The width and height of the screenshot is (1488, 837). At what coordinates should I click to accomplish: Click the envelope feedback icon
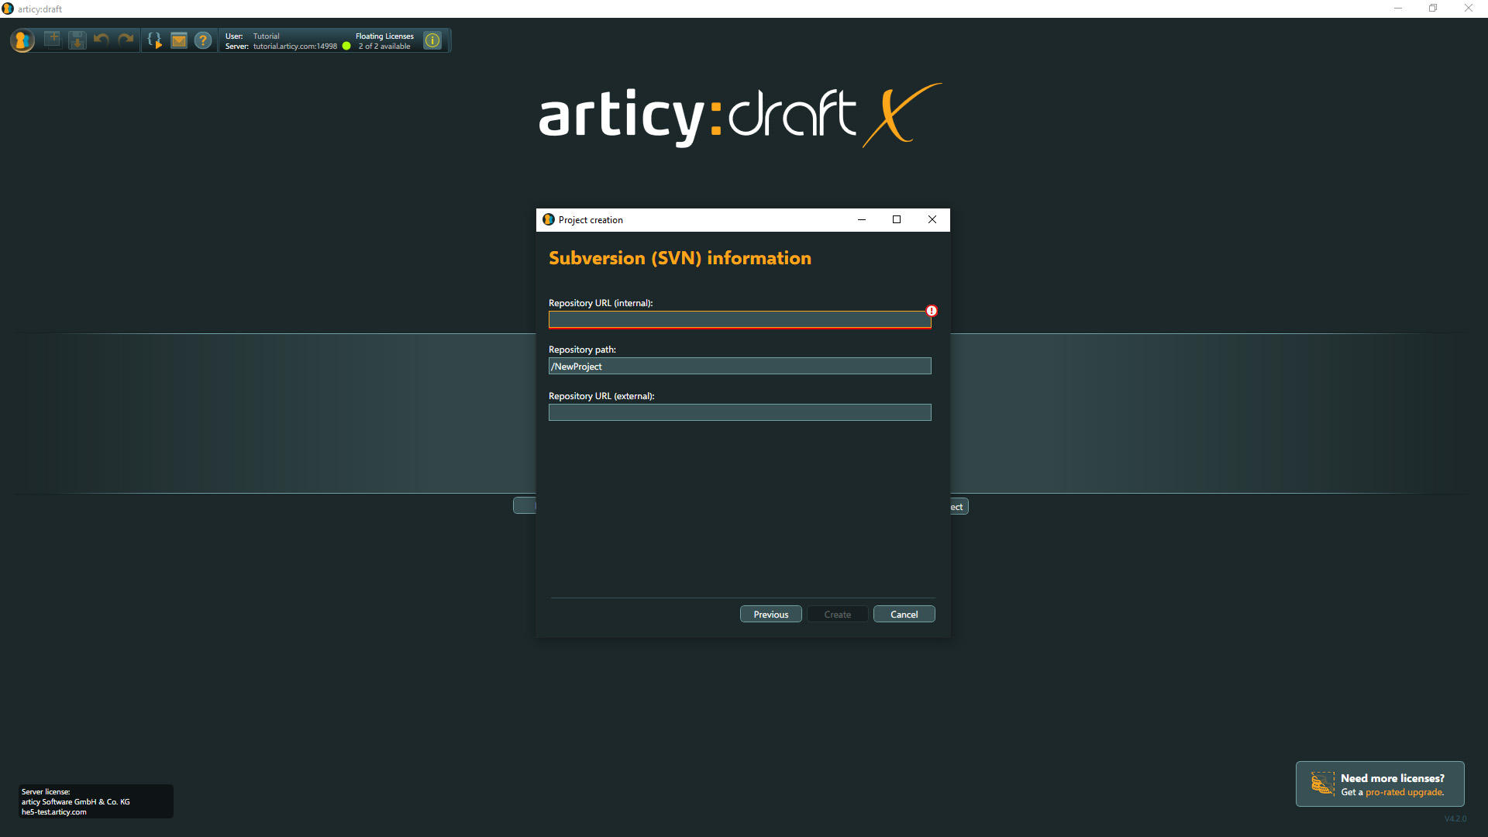[179, 40]
